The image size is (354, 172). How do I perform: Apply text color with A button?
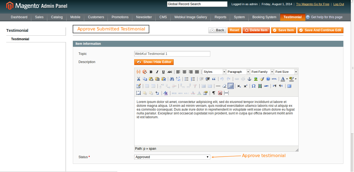pos(283,79)
